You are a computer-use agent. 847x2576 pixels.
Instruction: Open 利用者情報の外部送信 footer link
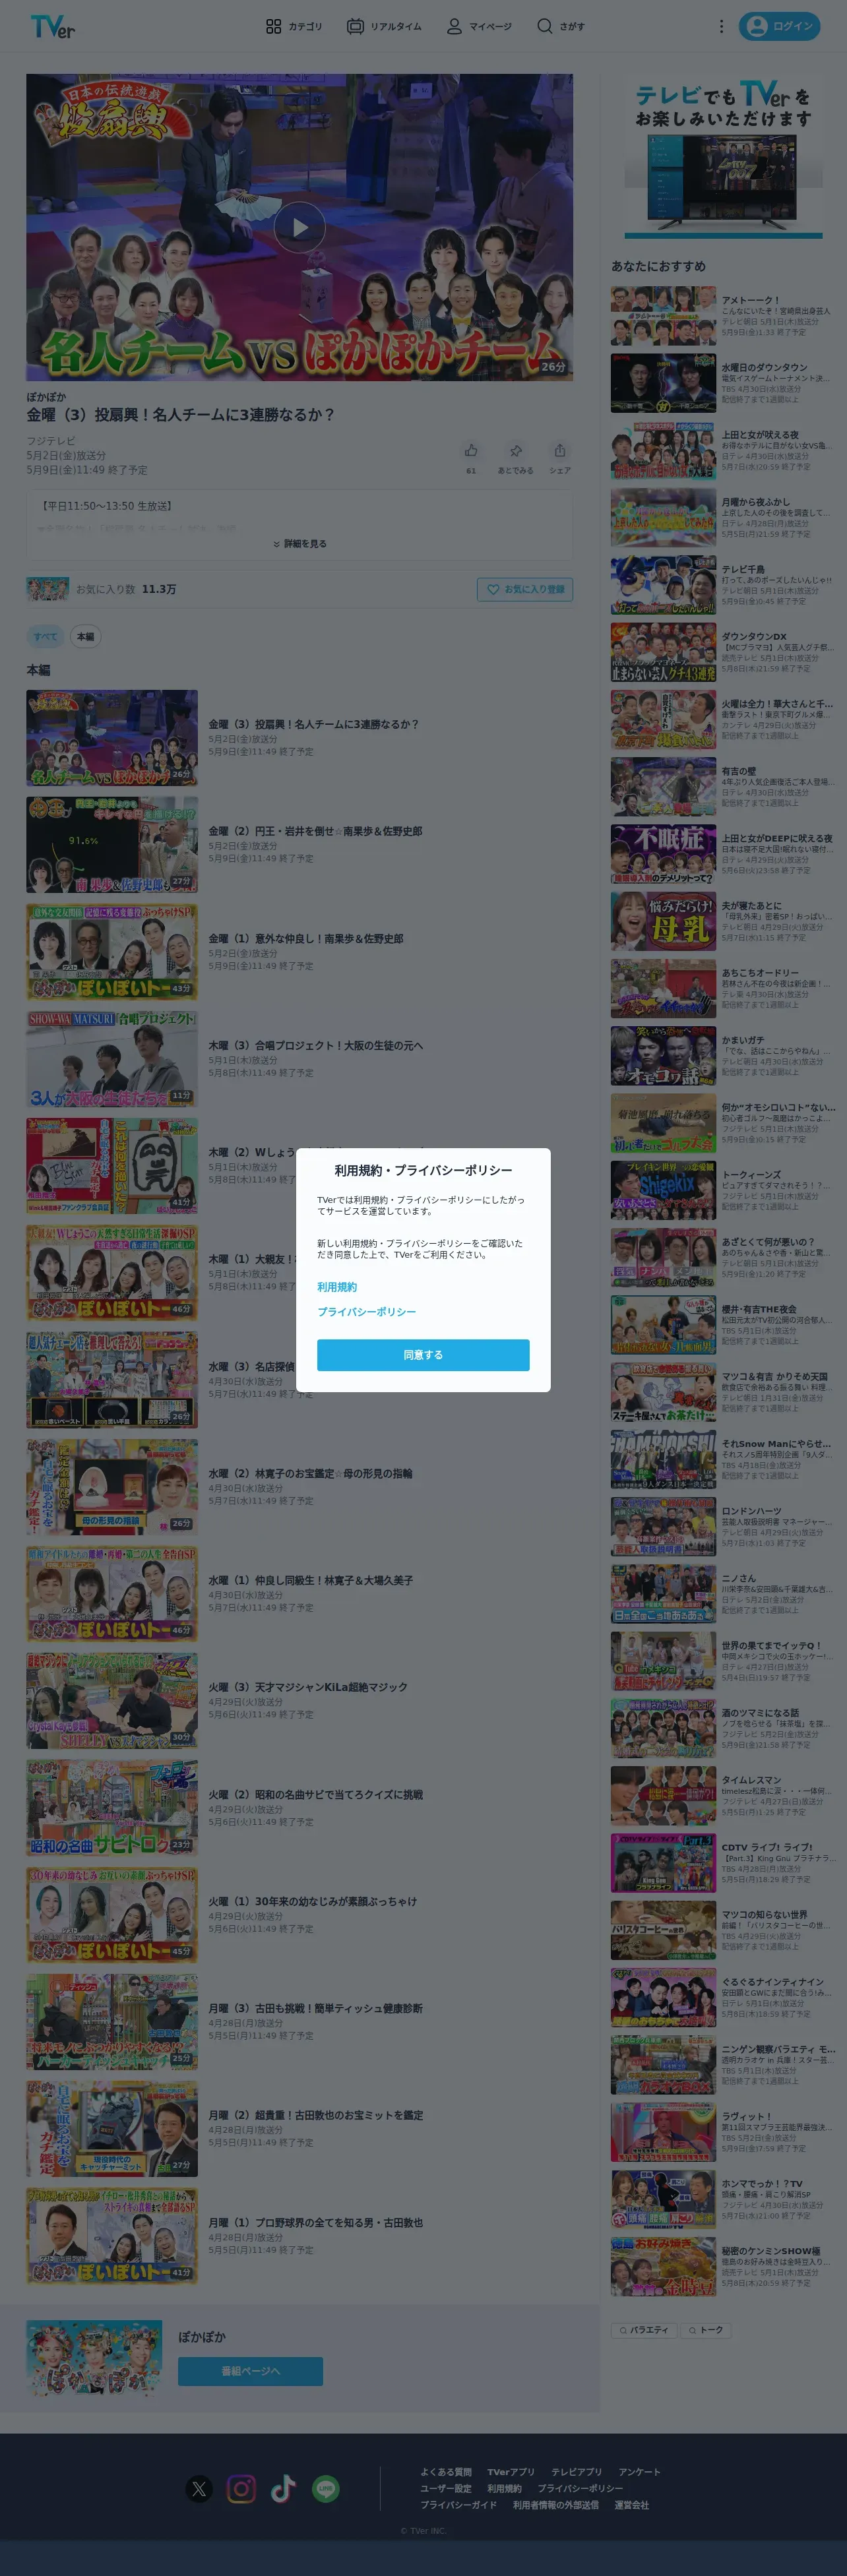pyautogui.click(x=555, y=2505)
